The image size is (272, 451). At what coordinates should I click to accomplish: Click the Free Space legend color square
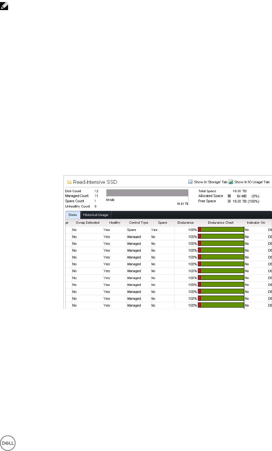(x=229, y=201)
